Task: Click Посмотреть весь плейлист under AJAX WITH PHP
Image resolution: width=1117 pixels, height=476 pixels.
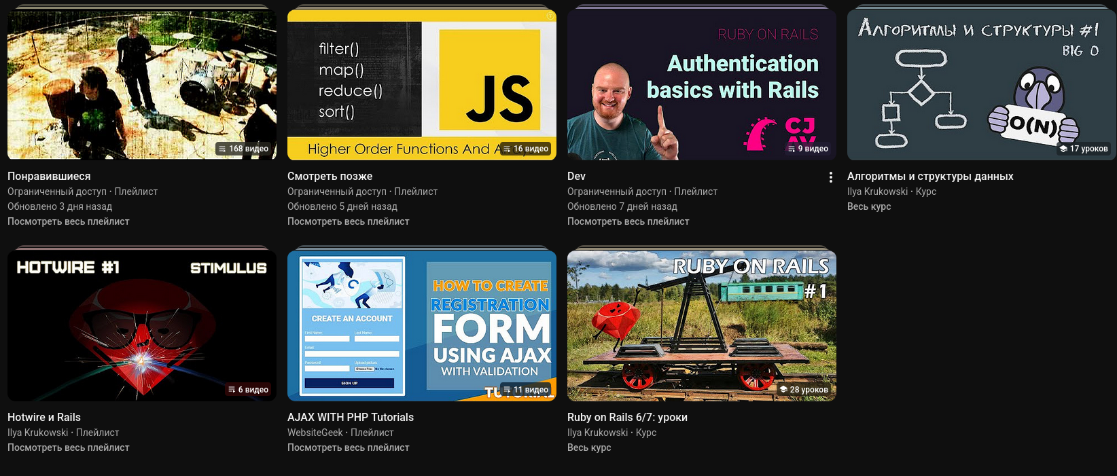Action: [348, 447]
